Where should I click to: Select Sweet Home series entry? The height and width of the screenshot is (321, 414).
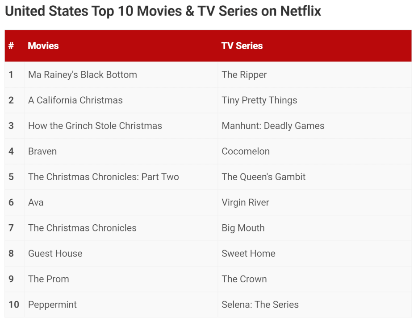(x=248, y=253)
